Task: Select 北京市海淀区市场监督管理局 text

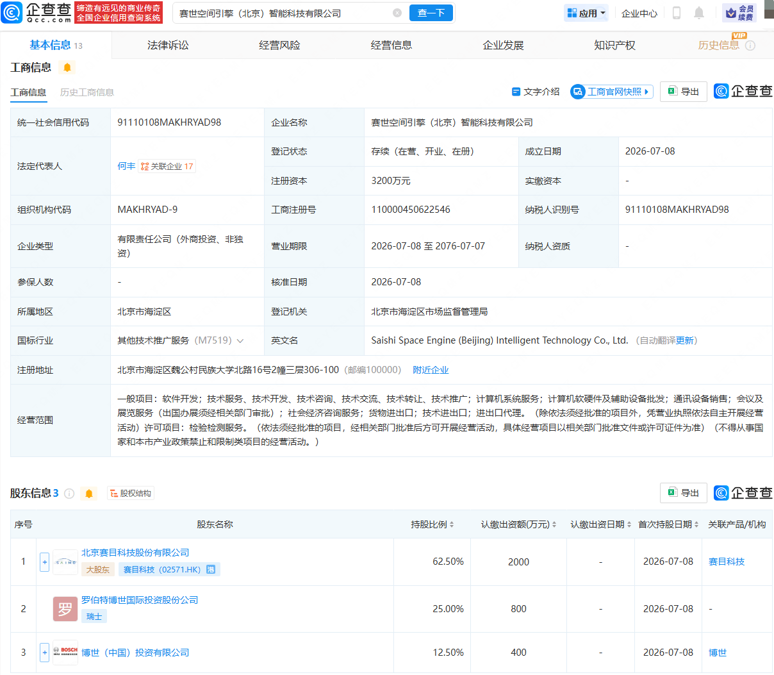Action: pyautogui.click(x=429, y=312)
